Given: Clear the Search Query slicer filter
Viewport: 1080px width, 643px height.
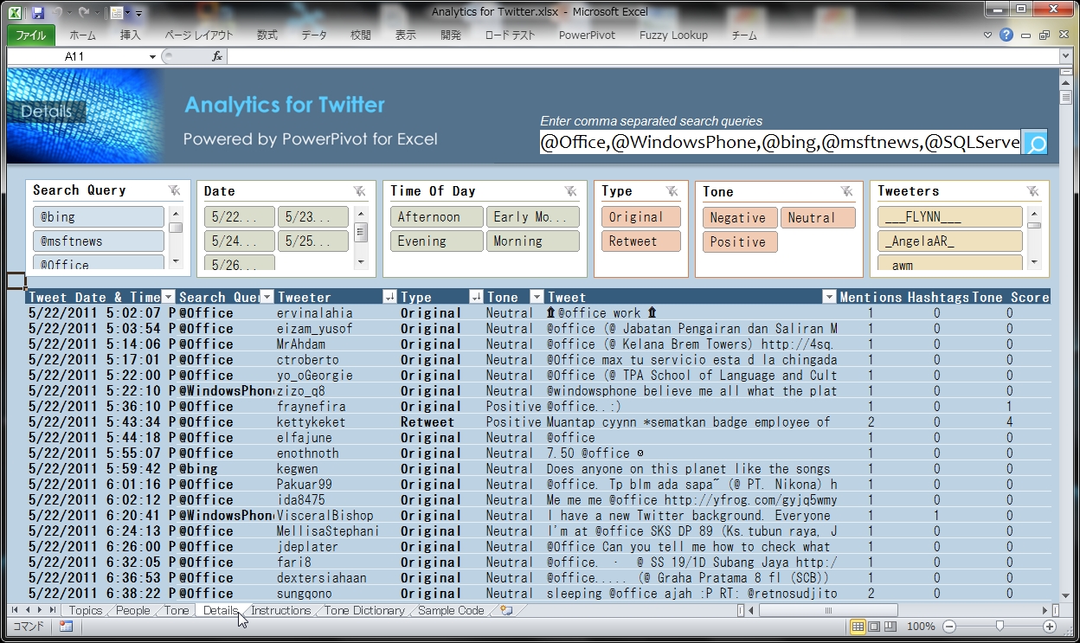Looking at the screenshot, I should point(175,190).
